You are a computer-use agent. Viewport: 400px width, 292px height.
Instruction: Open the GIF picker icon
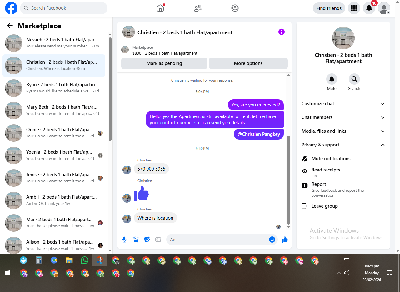(158, 240)
